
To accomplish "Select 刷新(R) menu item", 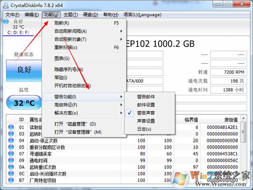I will 84,23.
